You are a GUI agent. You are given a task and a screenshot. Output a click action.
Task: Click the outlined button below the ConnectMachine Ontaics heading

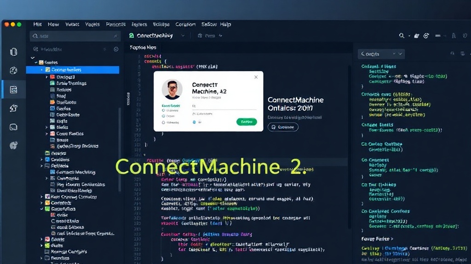[283, 127]
